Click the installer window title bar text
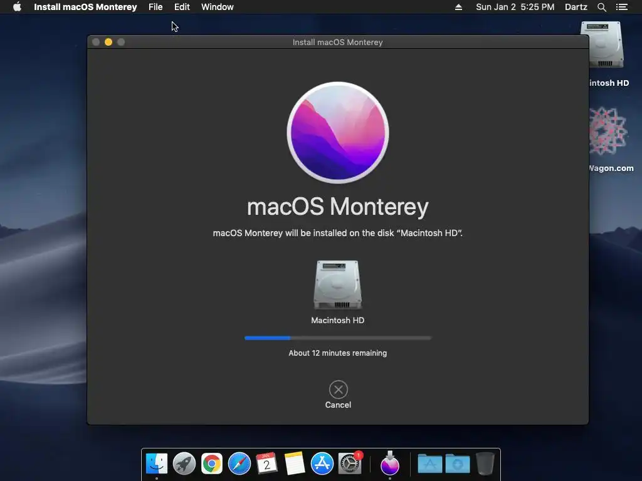The image size is (642, 481). 338,42
